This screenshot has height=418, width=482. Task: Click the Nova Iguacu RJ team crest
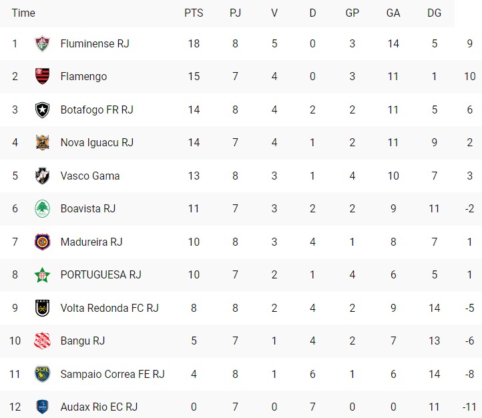[x=43, y=142]
